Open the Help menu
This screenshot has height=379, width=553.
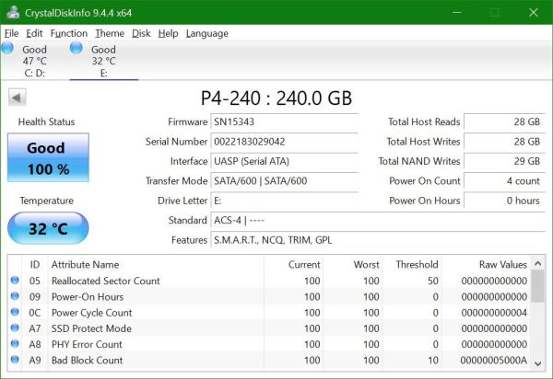click(x=168, y=33)
